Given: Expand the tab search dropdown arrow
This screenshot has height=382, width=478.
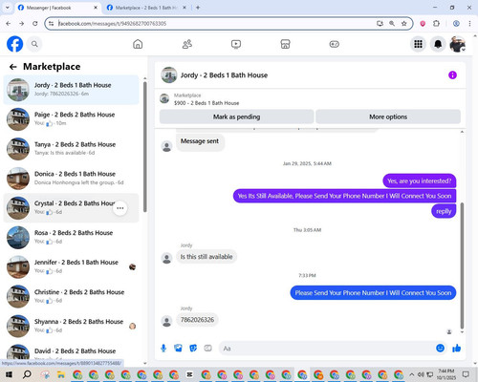Looking at the screenshot, I should 7,8.
